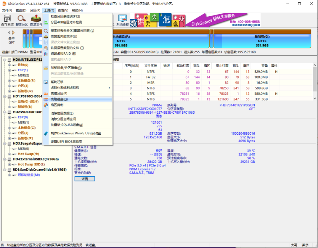Screen dimensions: 318x248
Task: Open the 帮助(H) menu
Action: (x=77, y=10)
